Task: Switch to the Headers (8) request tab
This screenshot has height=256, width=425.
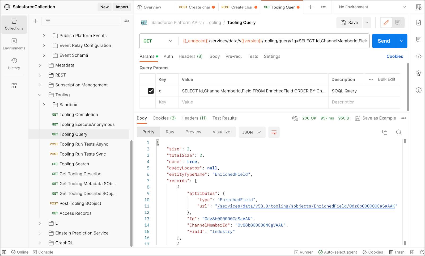Action: click(190, 56)
